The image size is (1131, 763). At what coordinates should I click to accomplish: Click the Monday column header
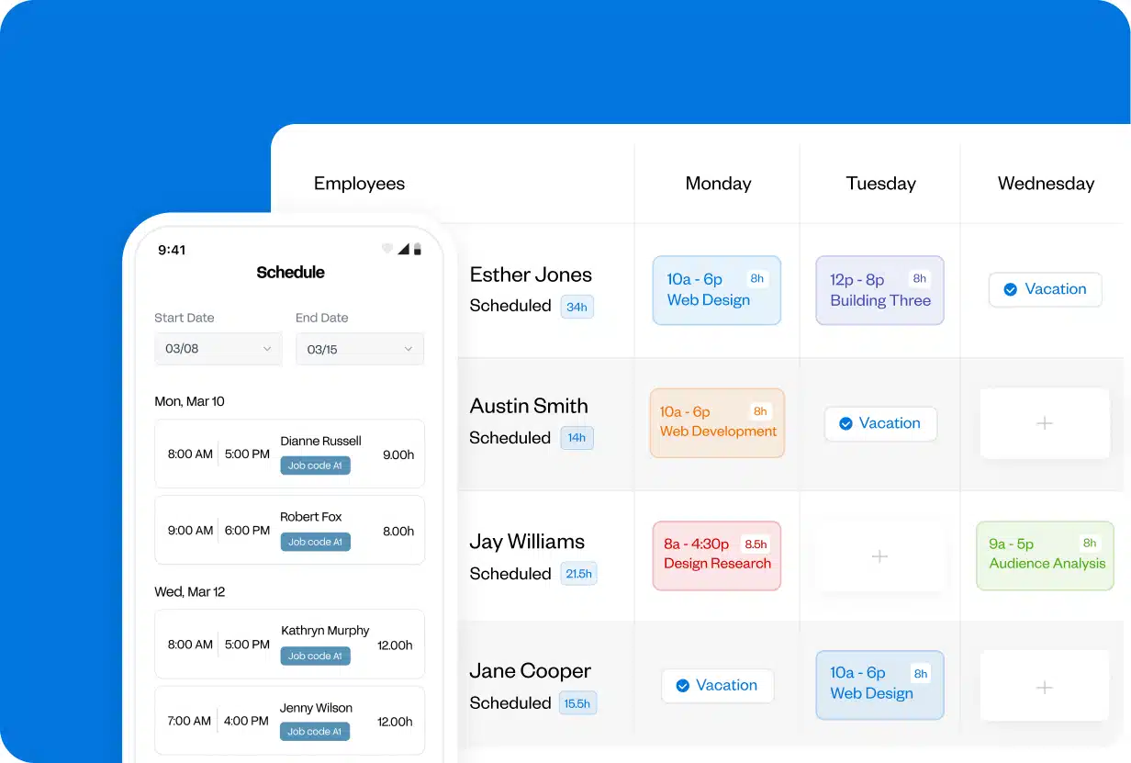717,184
